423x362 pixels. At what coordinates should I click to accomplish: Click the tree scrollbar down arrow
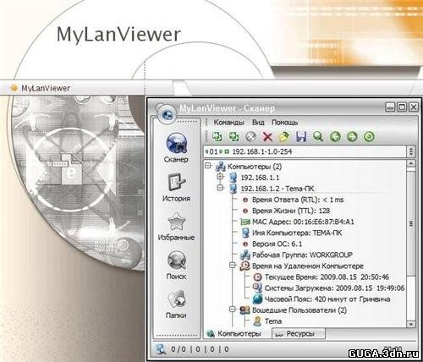click(411, 324)
